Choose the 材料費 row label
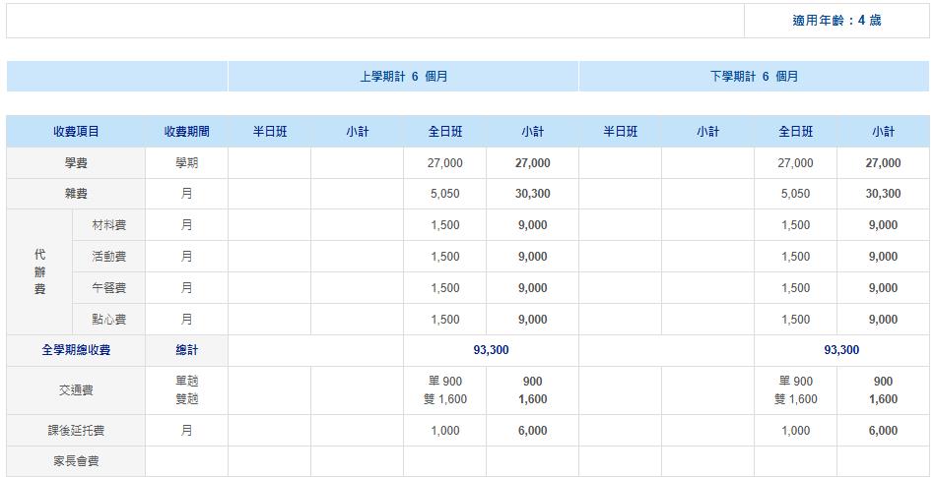Viewport: 936px width, 477px height. (x=108, y=226)
